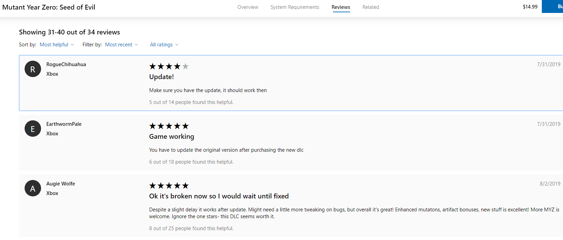The width and height of the screenshot is (563, 240).
Task: Click the RogueChihuahua username
Action: [x=66, y=64]
